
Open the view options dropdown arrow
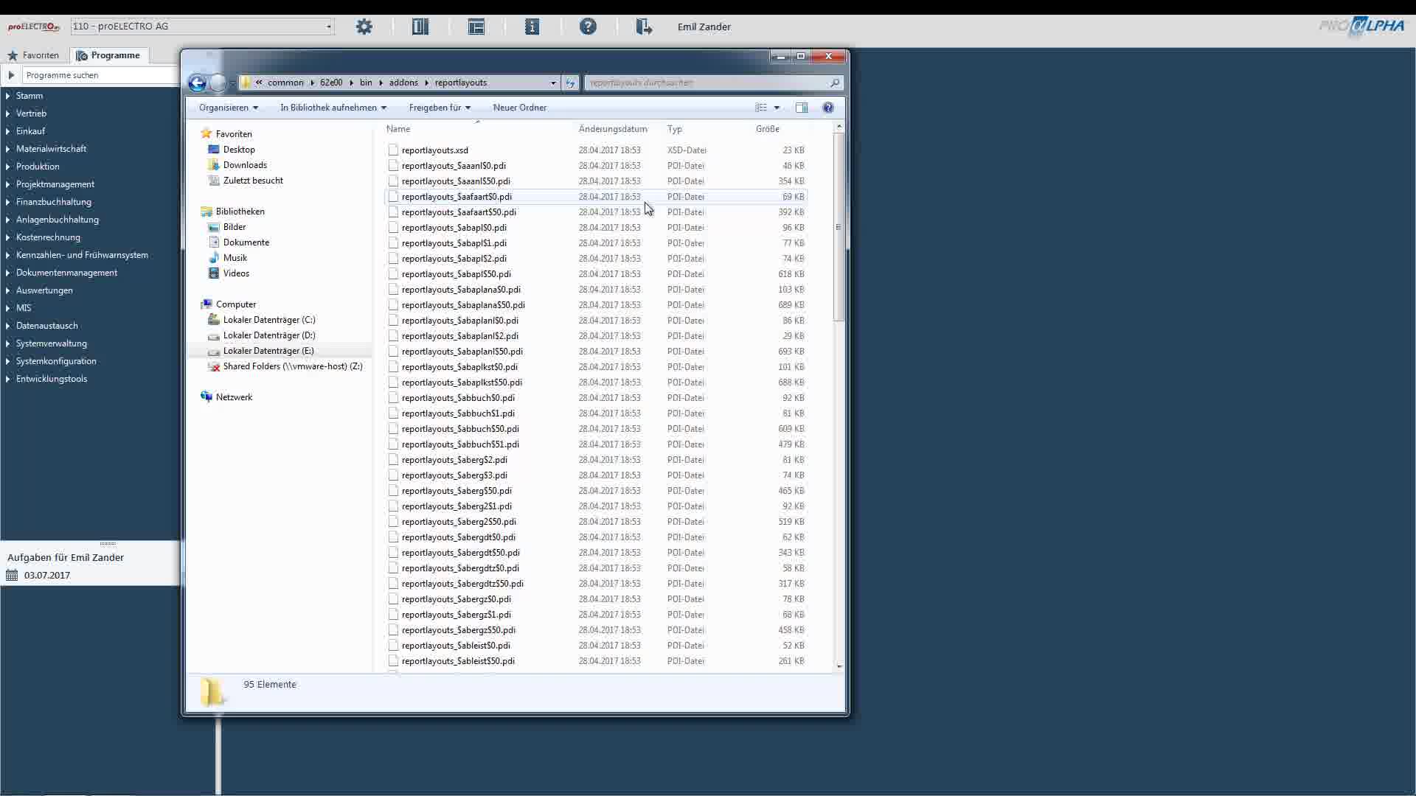[777, 108]
